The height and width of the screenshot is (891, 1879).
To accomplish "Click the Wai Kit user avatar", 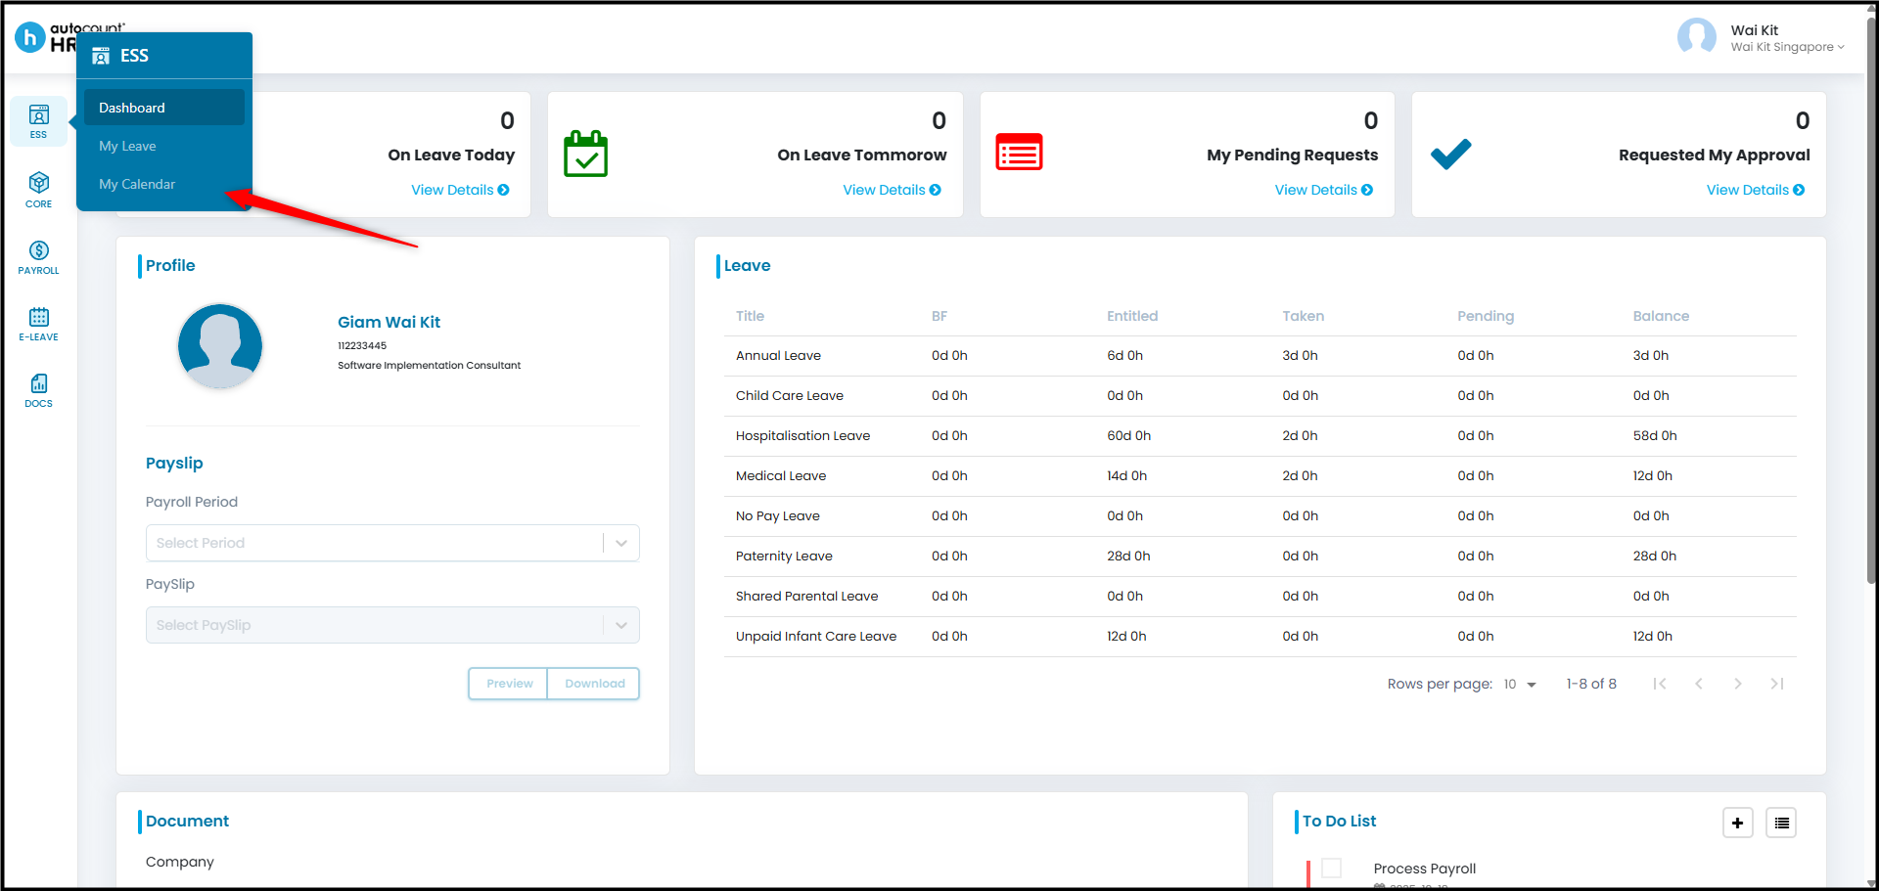I will coord(1696,37).
